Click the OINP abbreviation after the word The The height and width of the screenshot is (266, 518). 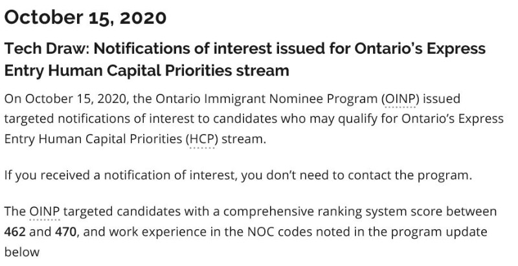(x=45, y=211)
